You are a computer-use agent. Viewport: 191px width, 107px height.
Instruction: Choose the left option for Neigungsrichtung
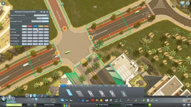coord(36,21)
